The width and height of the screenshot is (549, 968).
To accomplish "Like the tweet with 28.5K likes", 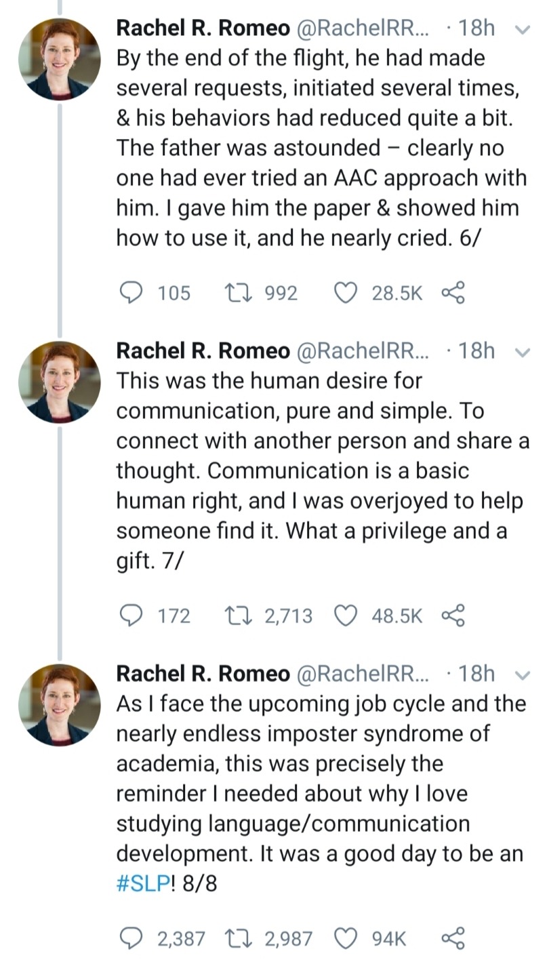I will point(346,293).
